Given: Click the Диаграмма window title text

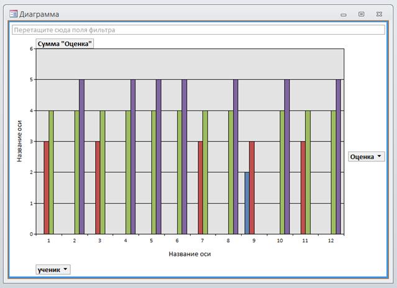Looking at the screenshot, I should (x=39, y=14).
